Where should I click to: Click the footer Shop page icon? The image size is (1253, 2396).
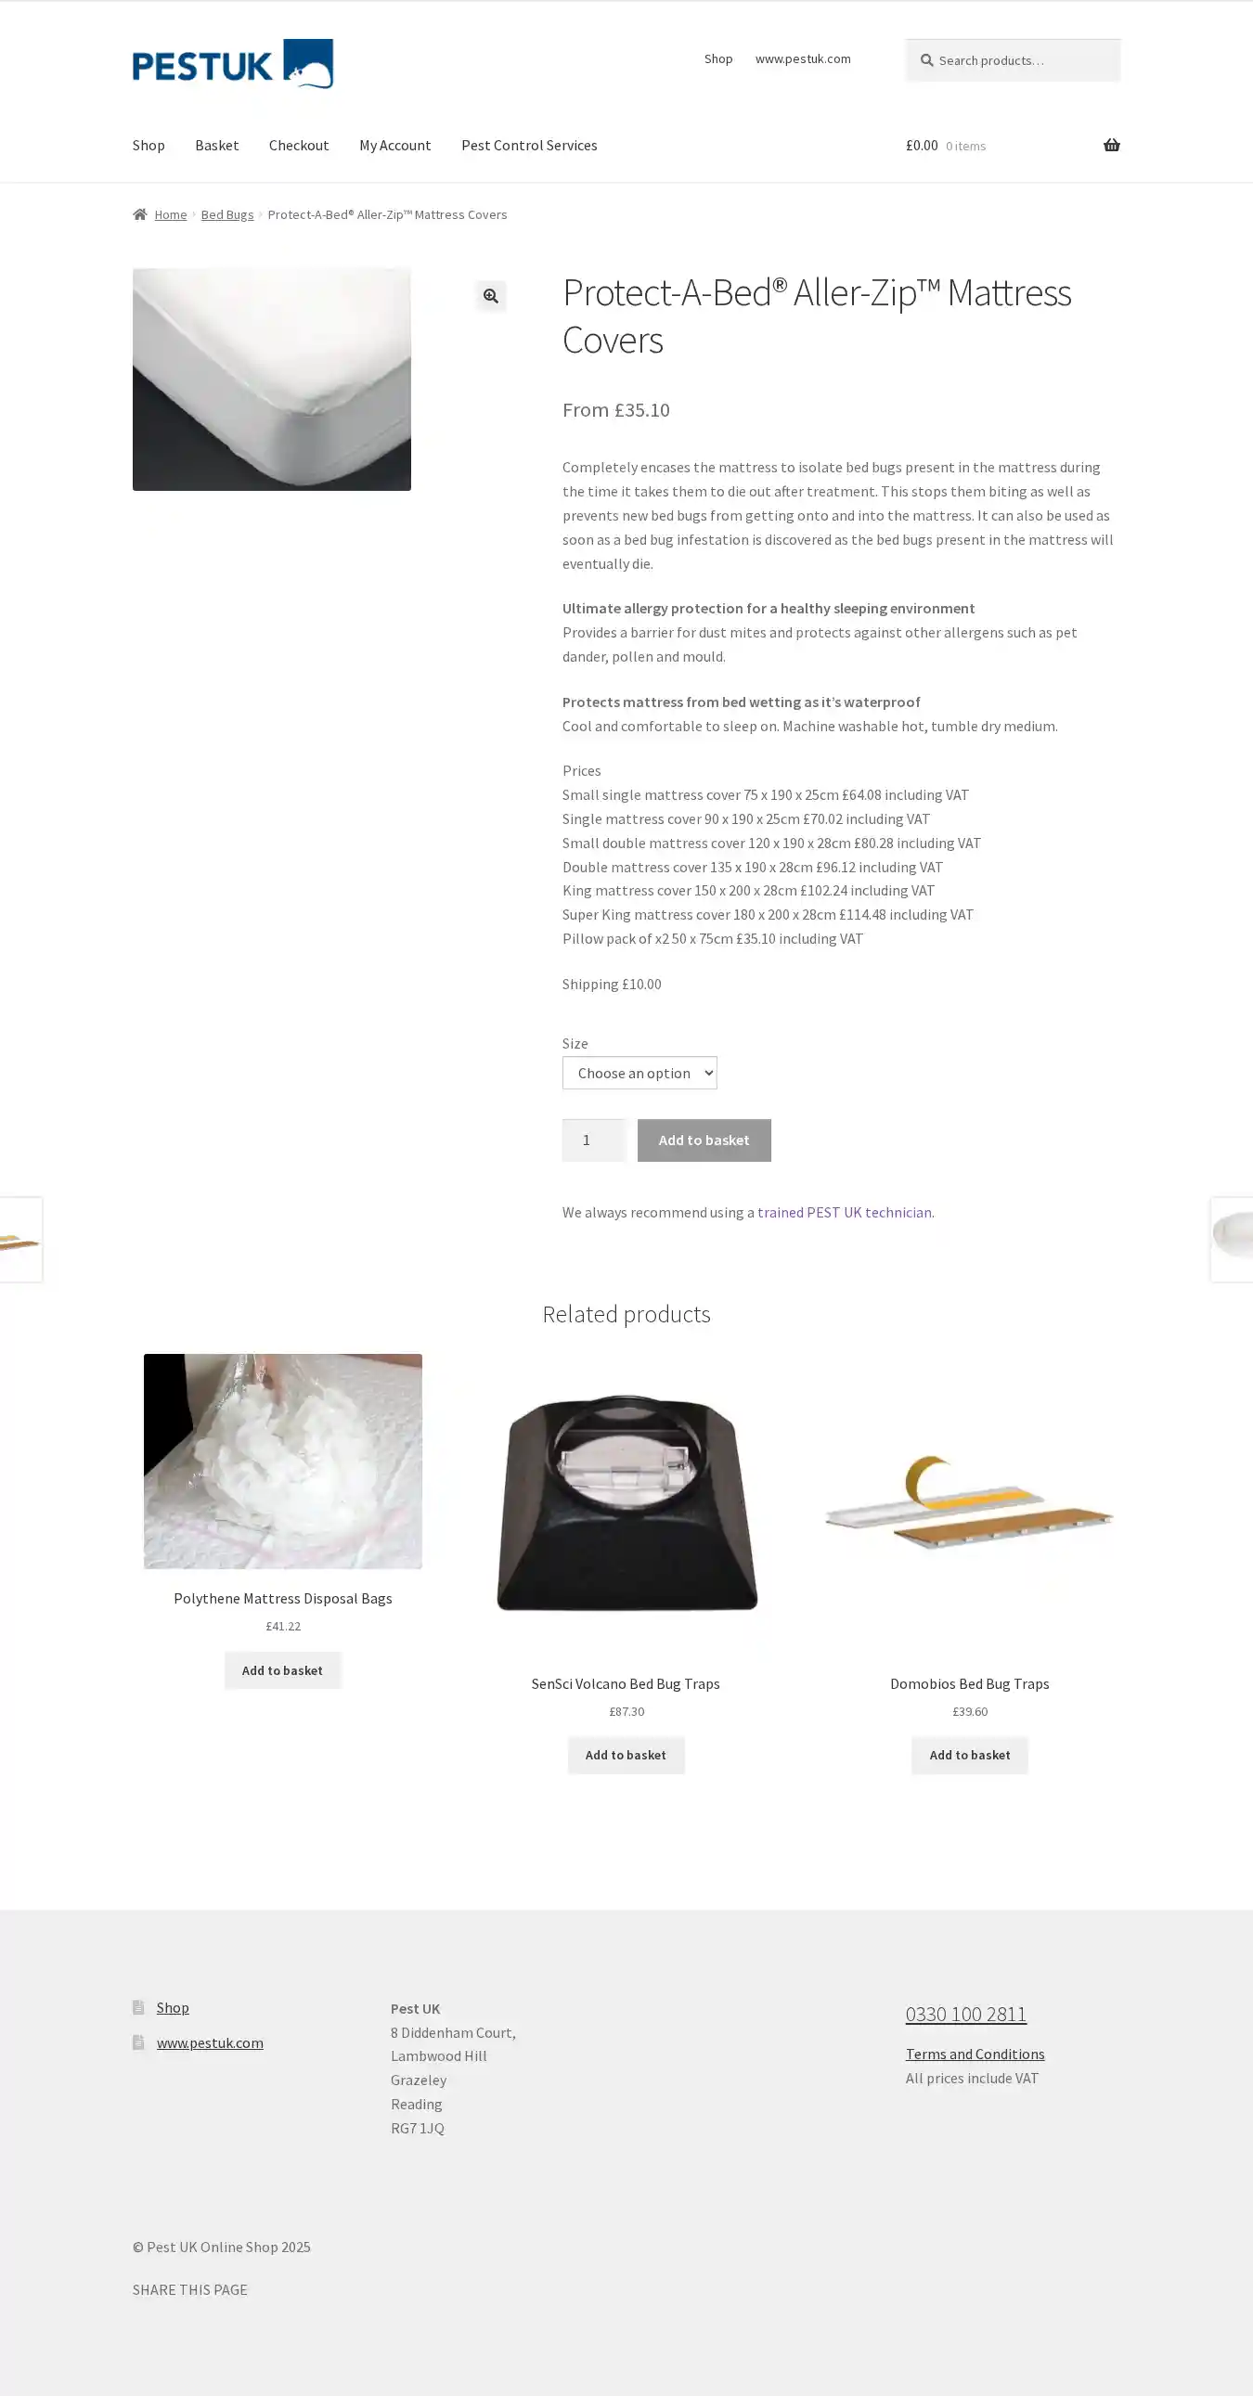point(138,2007)
